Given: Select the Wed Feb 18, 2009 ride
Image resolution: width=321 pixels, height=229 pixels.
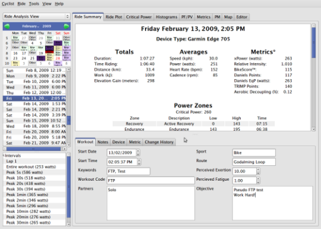Looking at the screenshot, I should (x=34, y=126).
